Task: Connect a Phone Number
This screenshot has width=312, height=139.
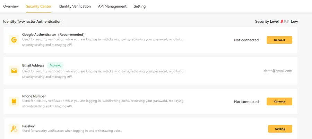Action: 279,101
